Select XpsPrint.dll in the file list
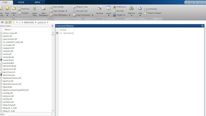The height and width of the screenshot is (116, 206). tap(8, 81)
